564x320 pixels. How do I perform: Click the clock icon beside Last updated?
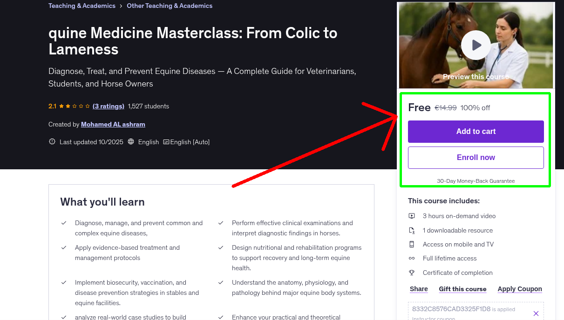(x=52, y=141)
